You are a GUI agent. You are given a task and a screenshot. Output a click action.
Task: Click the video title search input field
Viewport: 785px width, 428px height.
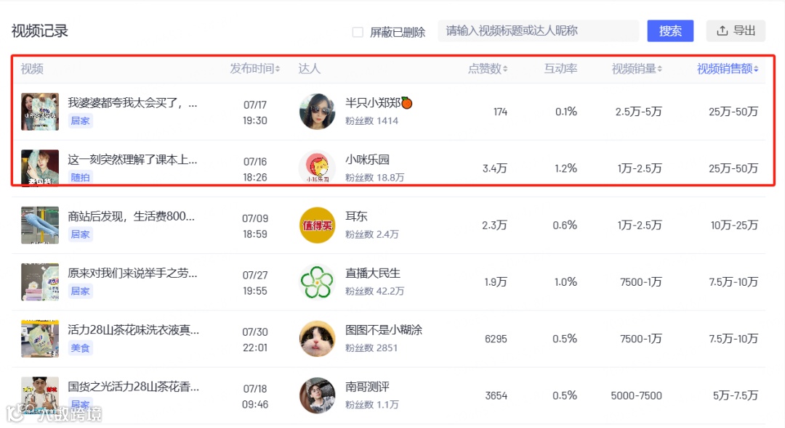click(x=538, y=30)
